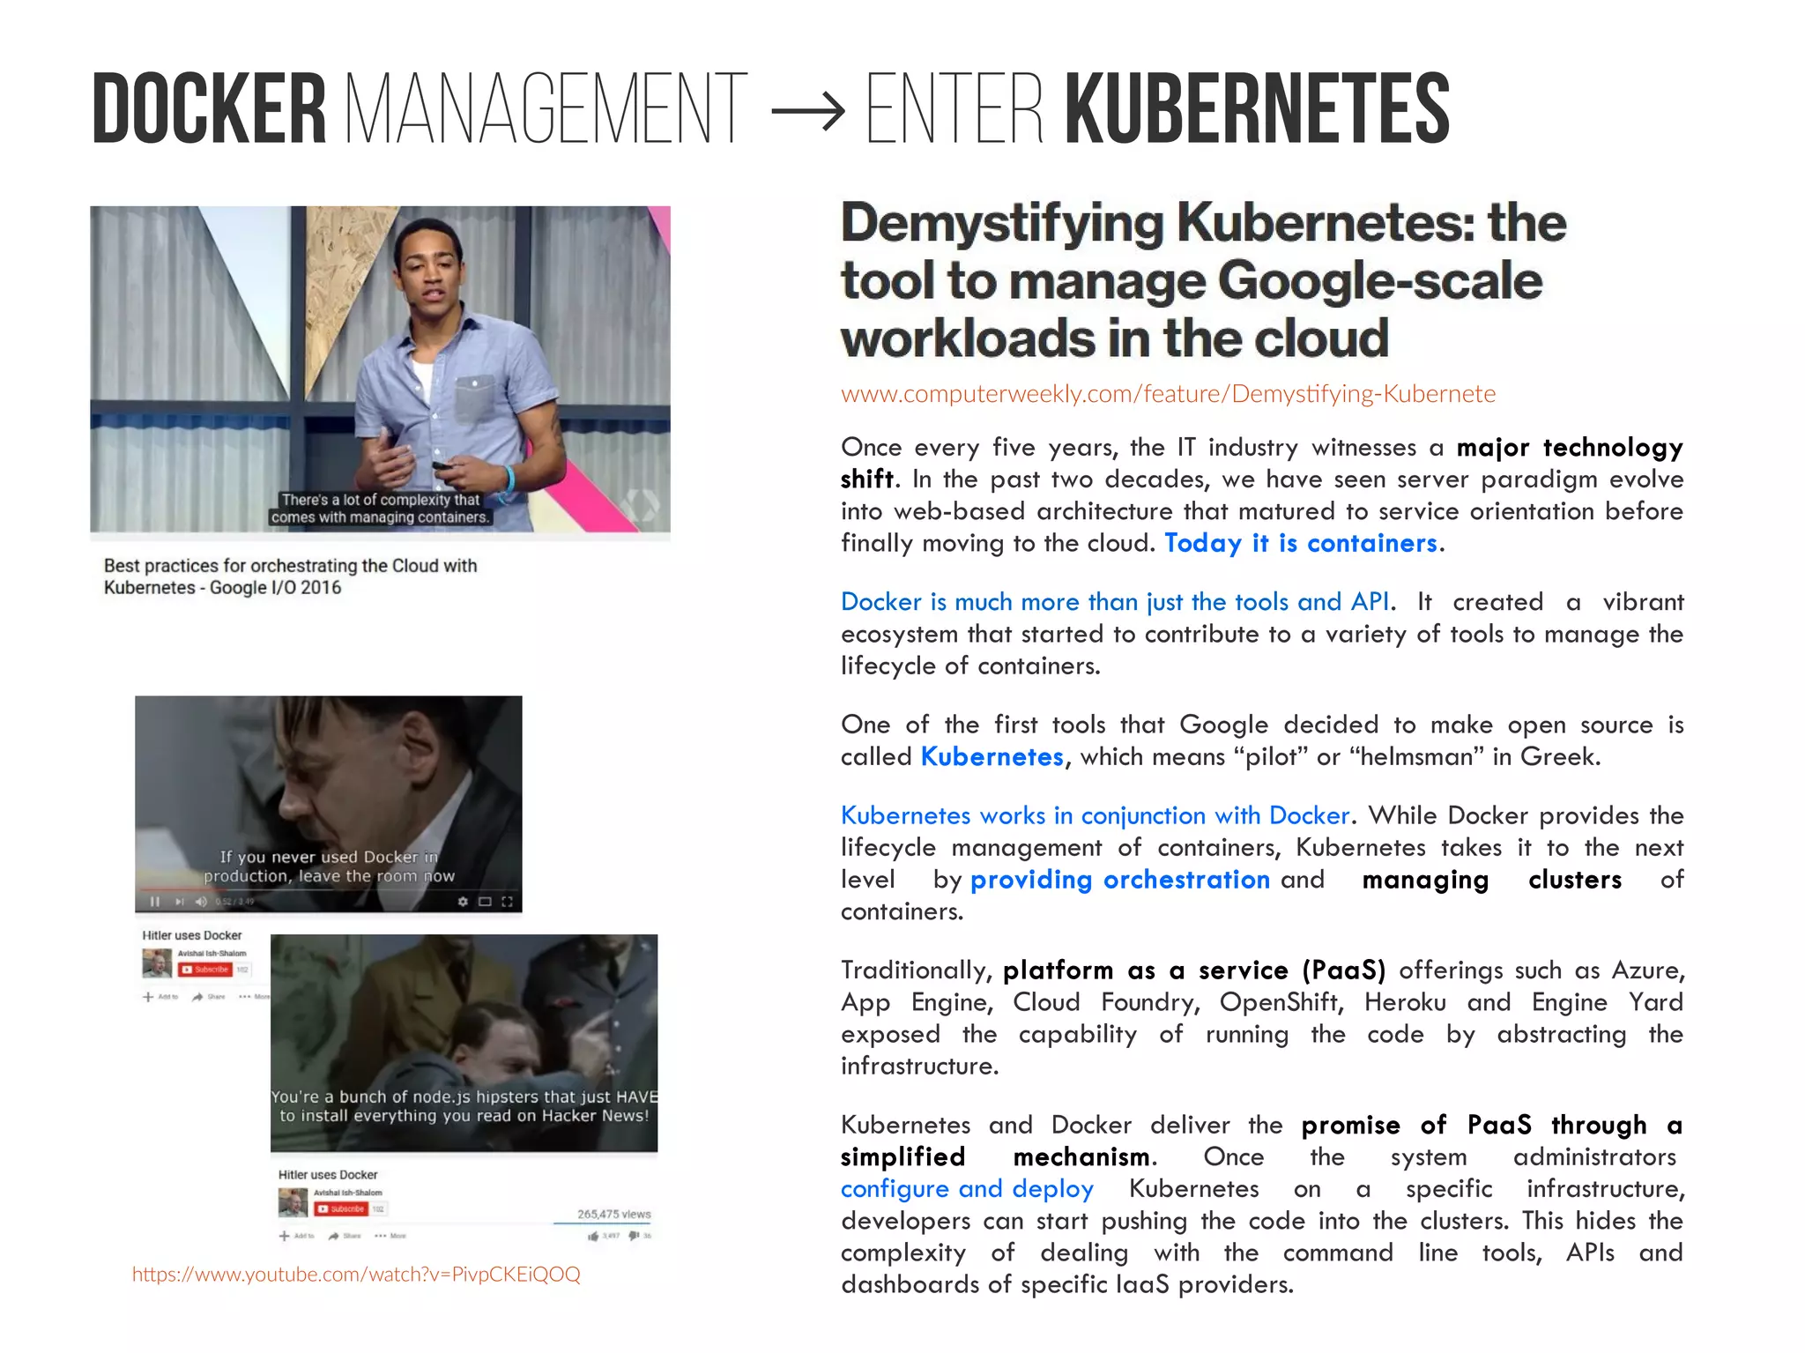Click the 'providing orchestration' blue text
The image size is (1805, 1353).
(x=1120, y=880)
